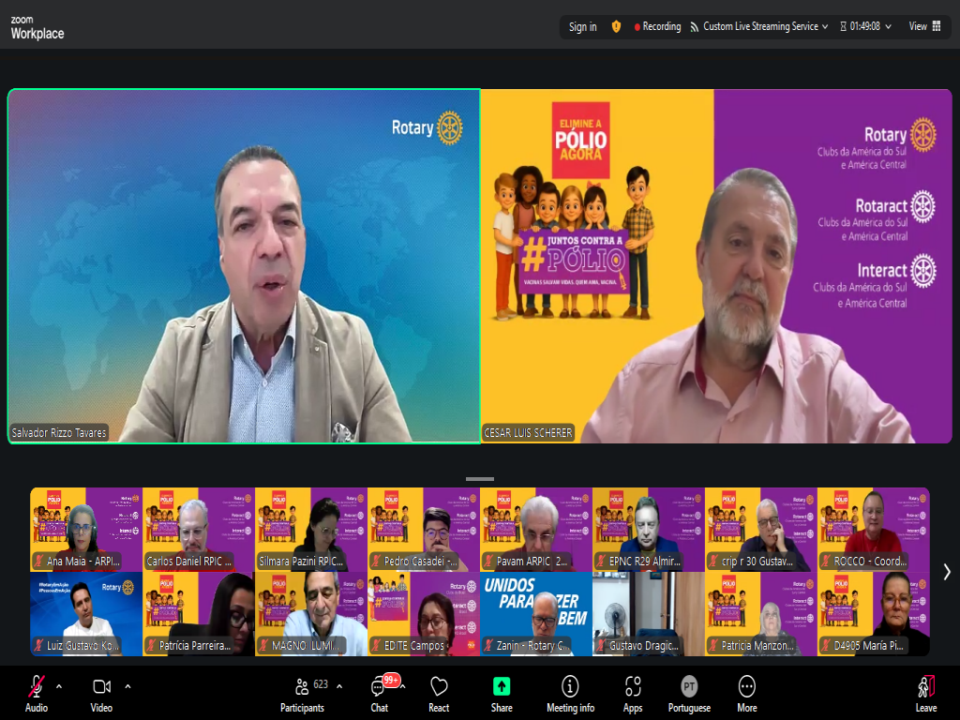The width and height of the screenshot is (960, 720).
Task: Open the React emoji menu
Action: [439, 694]
